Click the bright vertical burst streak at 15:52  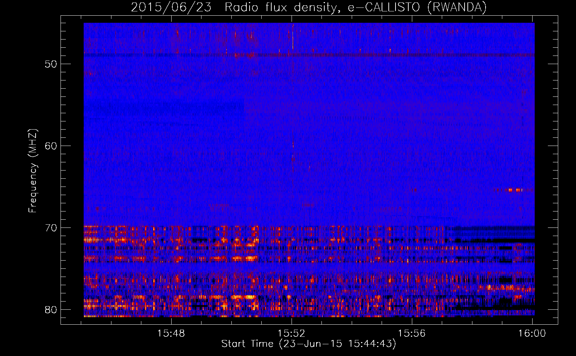[x=293, y=37]
